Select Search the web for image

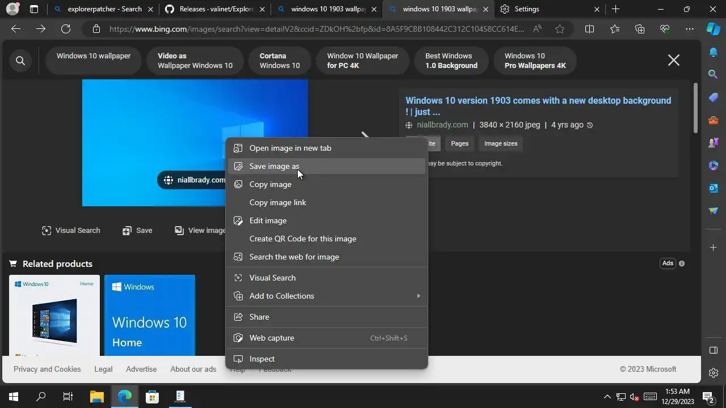tap(327, 257)
